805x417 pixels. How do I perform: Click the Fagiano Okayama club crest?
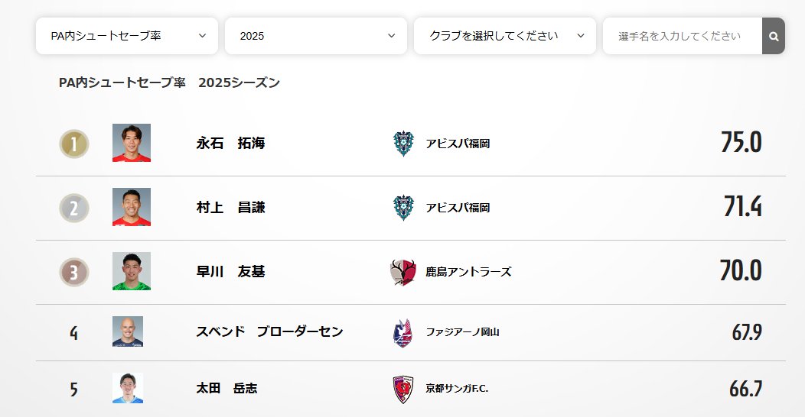click(x=402, y=332)
